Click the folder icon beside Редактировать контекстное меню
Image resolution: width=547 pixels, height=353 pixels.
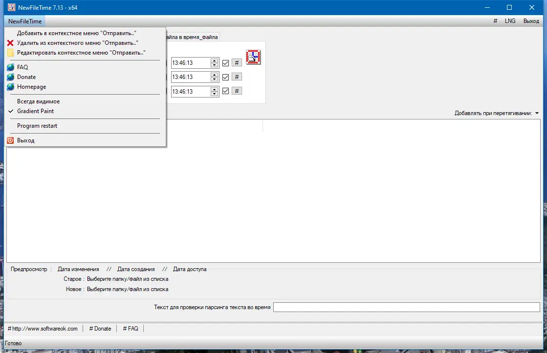(x=10, y=53)
